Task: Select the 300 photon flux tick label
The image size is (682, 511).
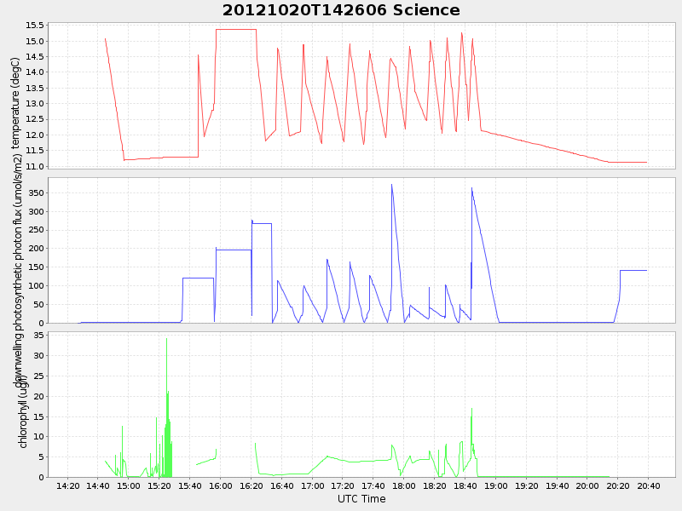Action: tap(37, 211)
